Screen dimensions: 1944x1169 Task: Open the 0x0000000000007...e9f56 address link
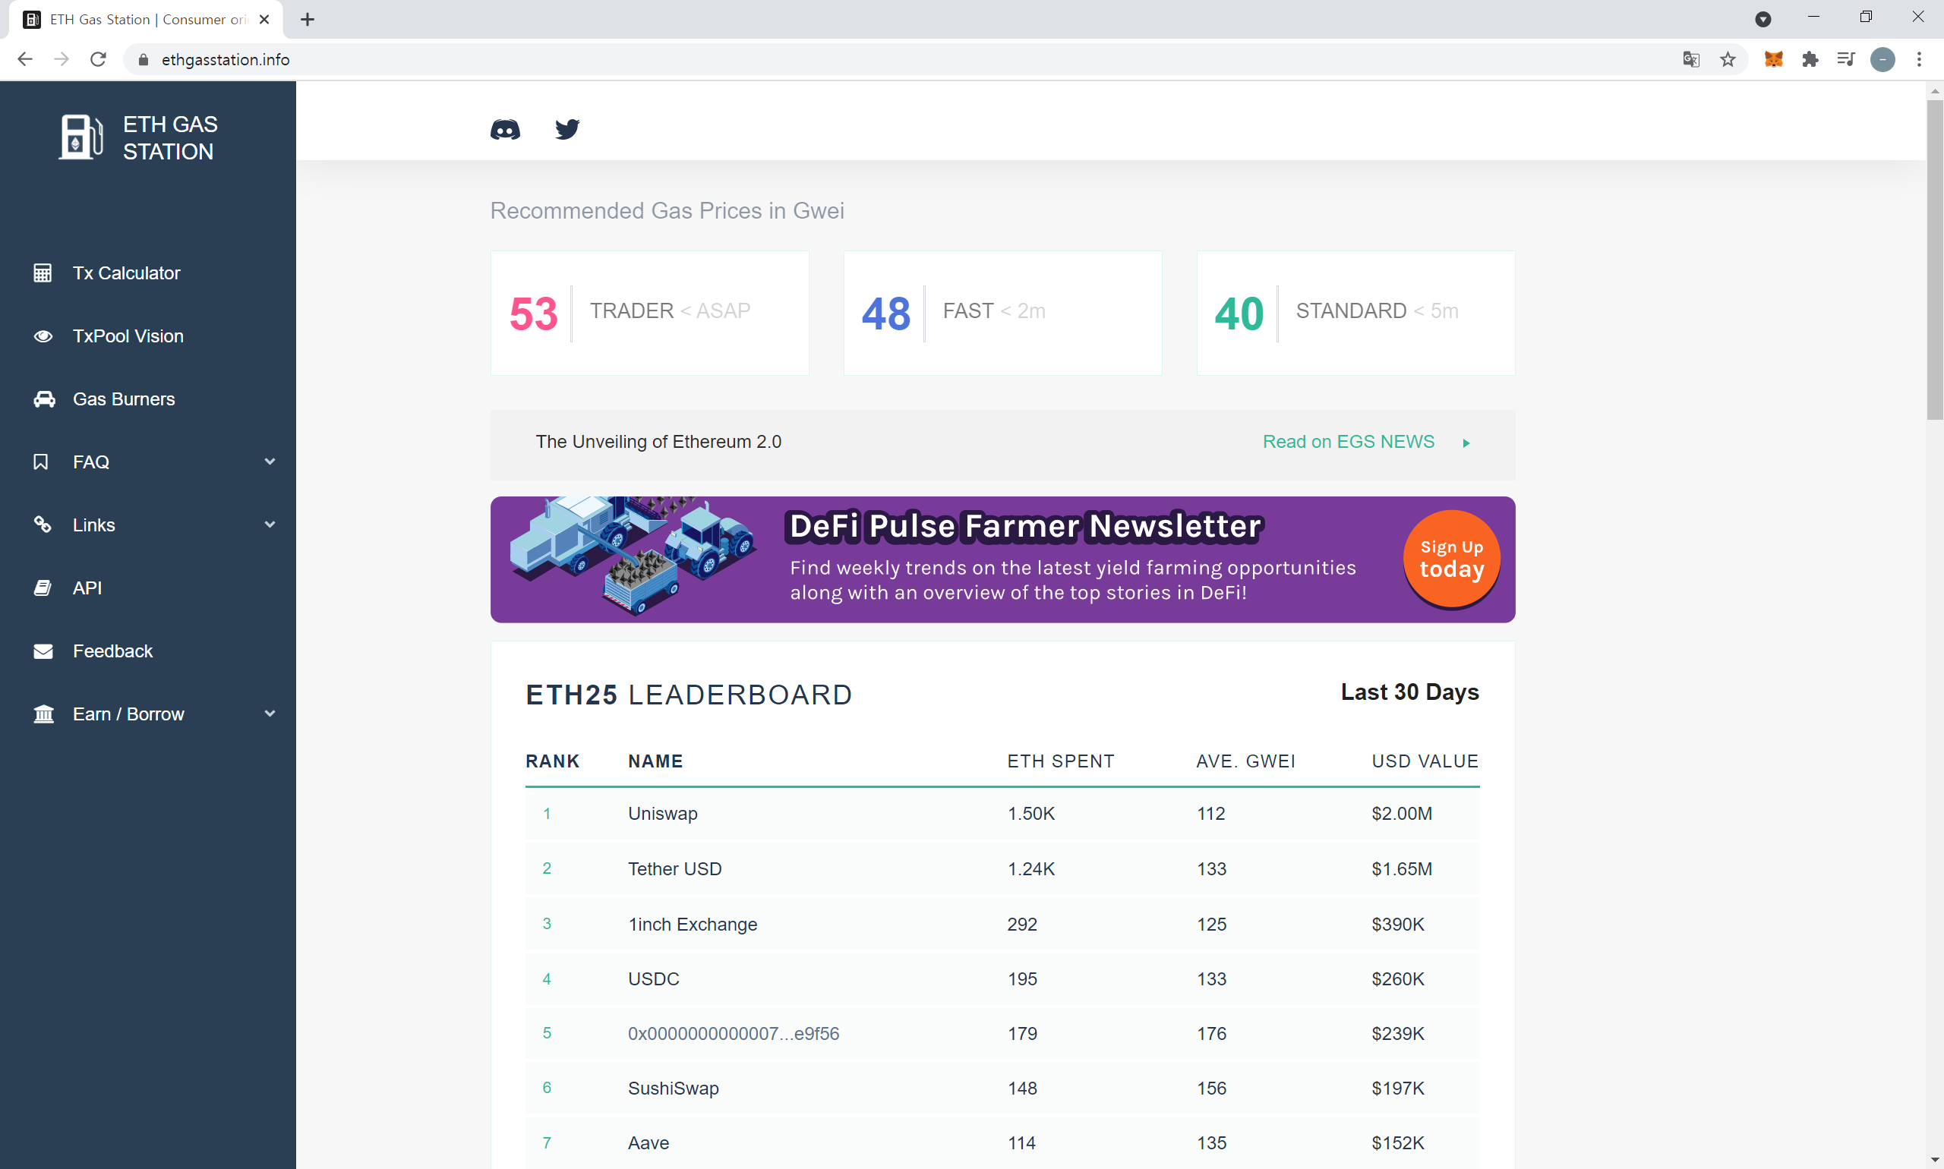(x=733, y=1034)
